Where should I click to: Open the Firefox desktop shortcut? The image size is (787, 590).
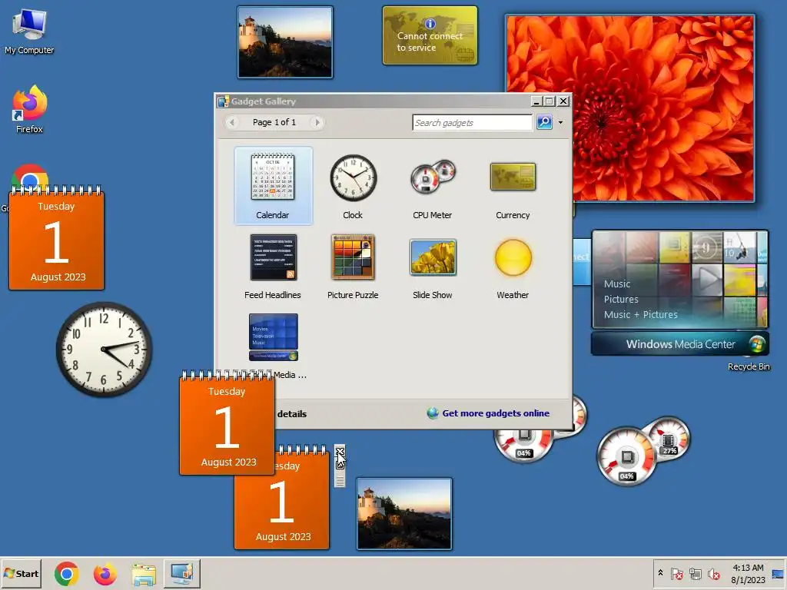29,109
